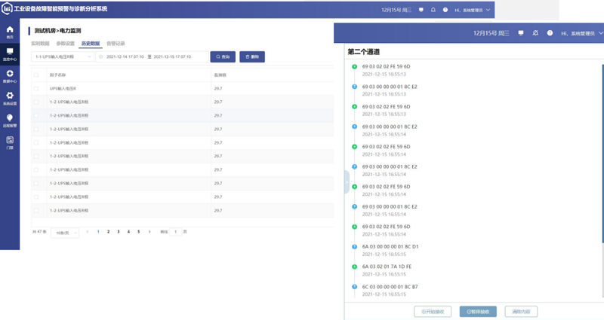Screen dimensions: 604x320
Task: Click the right panel's vertical scrollbar
Action: [602, 151]
